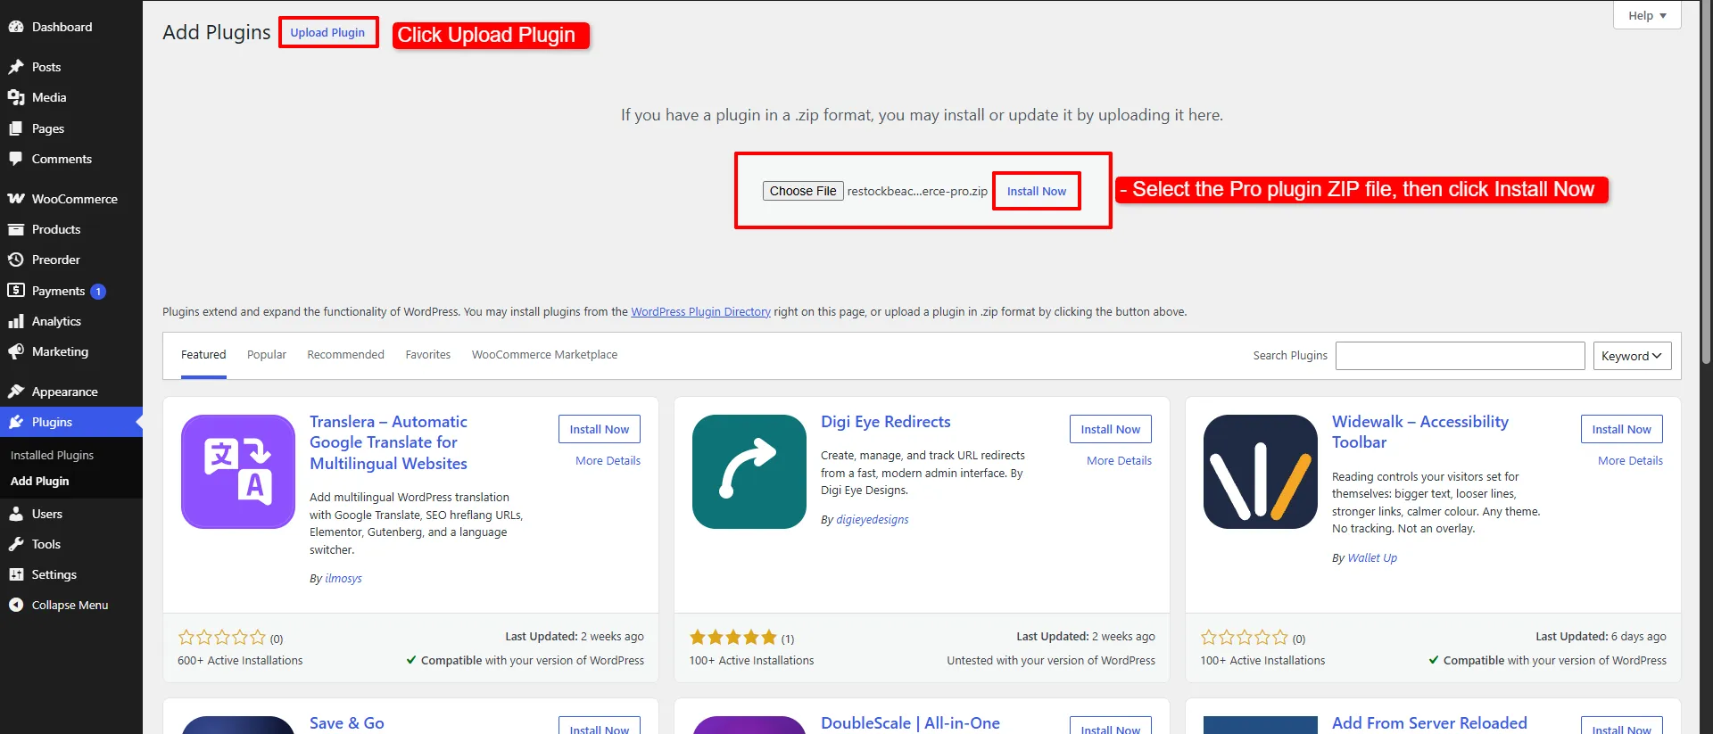1713x734 pixels.
Task: Click the Appearance paintbrush icon
Action: [16, 392]
